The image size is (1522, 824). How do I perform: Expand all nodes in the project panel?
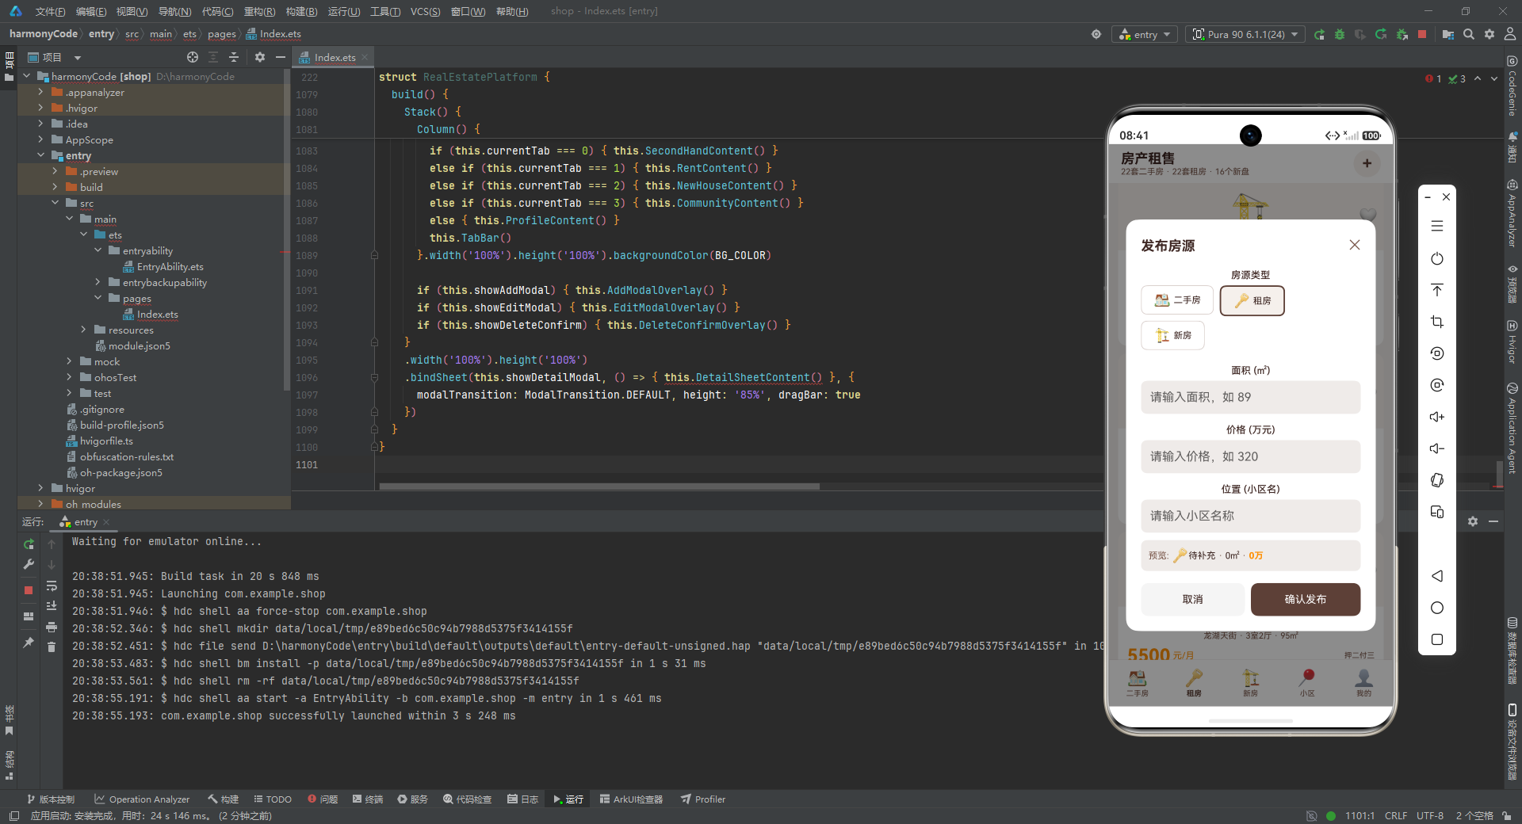tap(213, 57)
